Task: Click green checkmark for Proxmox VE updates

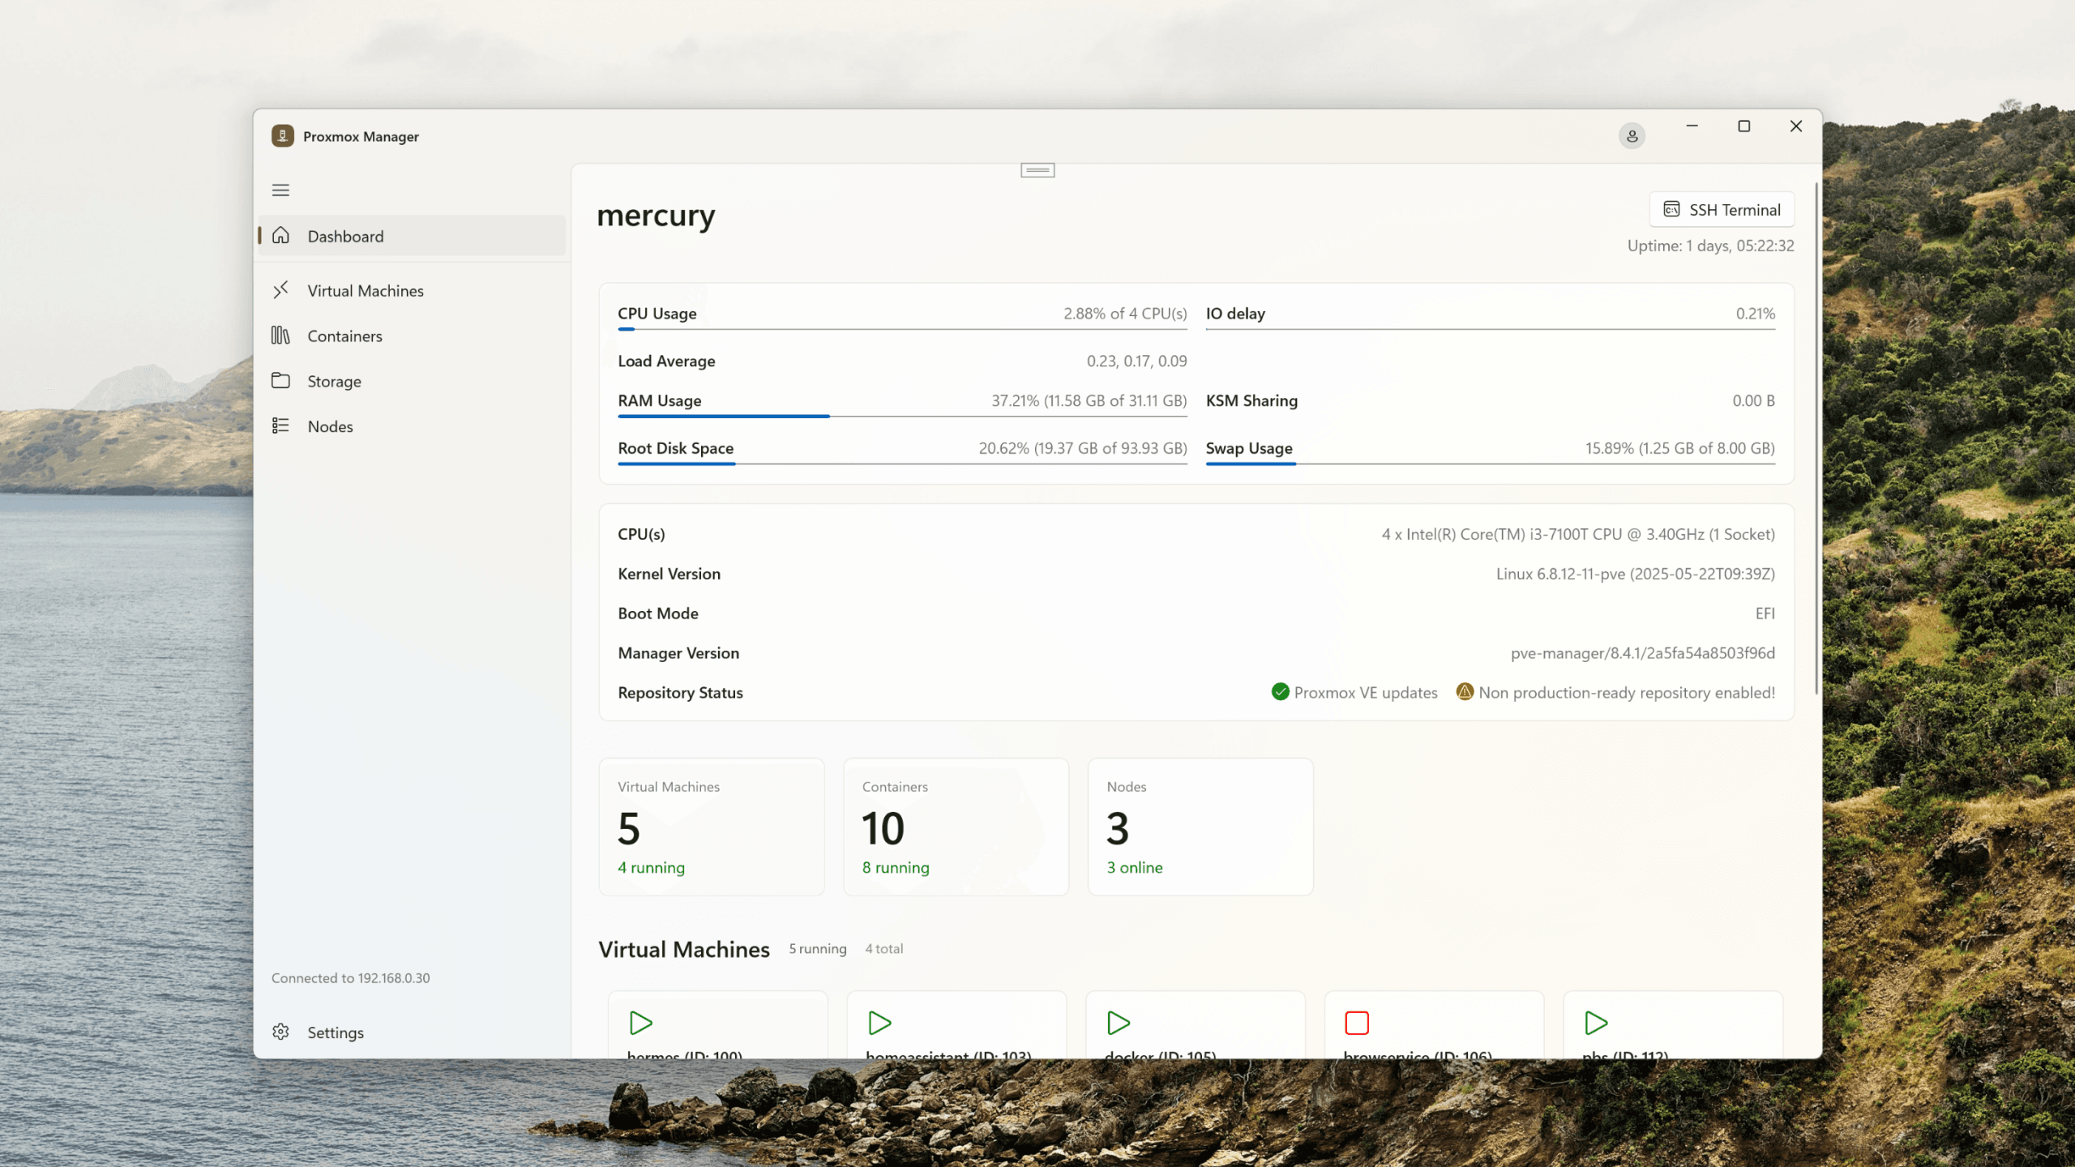Action: pyautogui.click(x=1280, y=691)
